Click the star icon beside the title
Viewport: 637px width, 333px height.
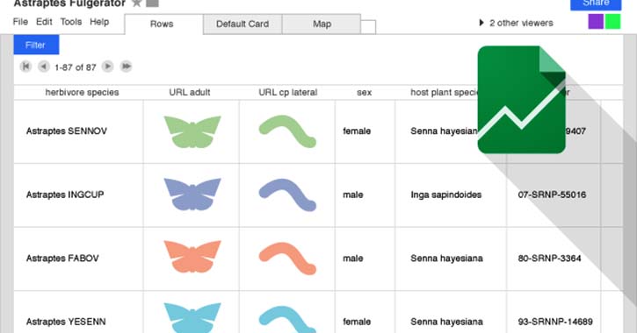[x=137, y=3]
